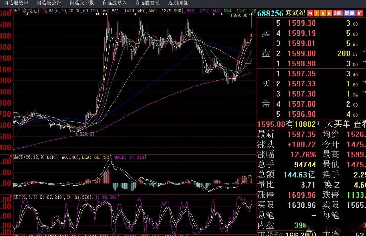Click the 大买单 alert text
This screenshot has width=366, height=236.
(337, 124)
